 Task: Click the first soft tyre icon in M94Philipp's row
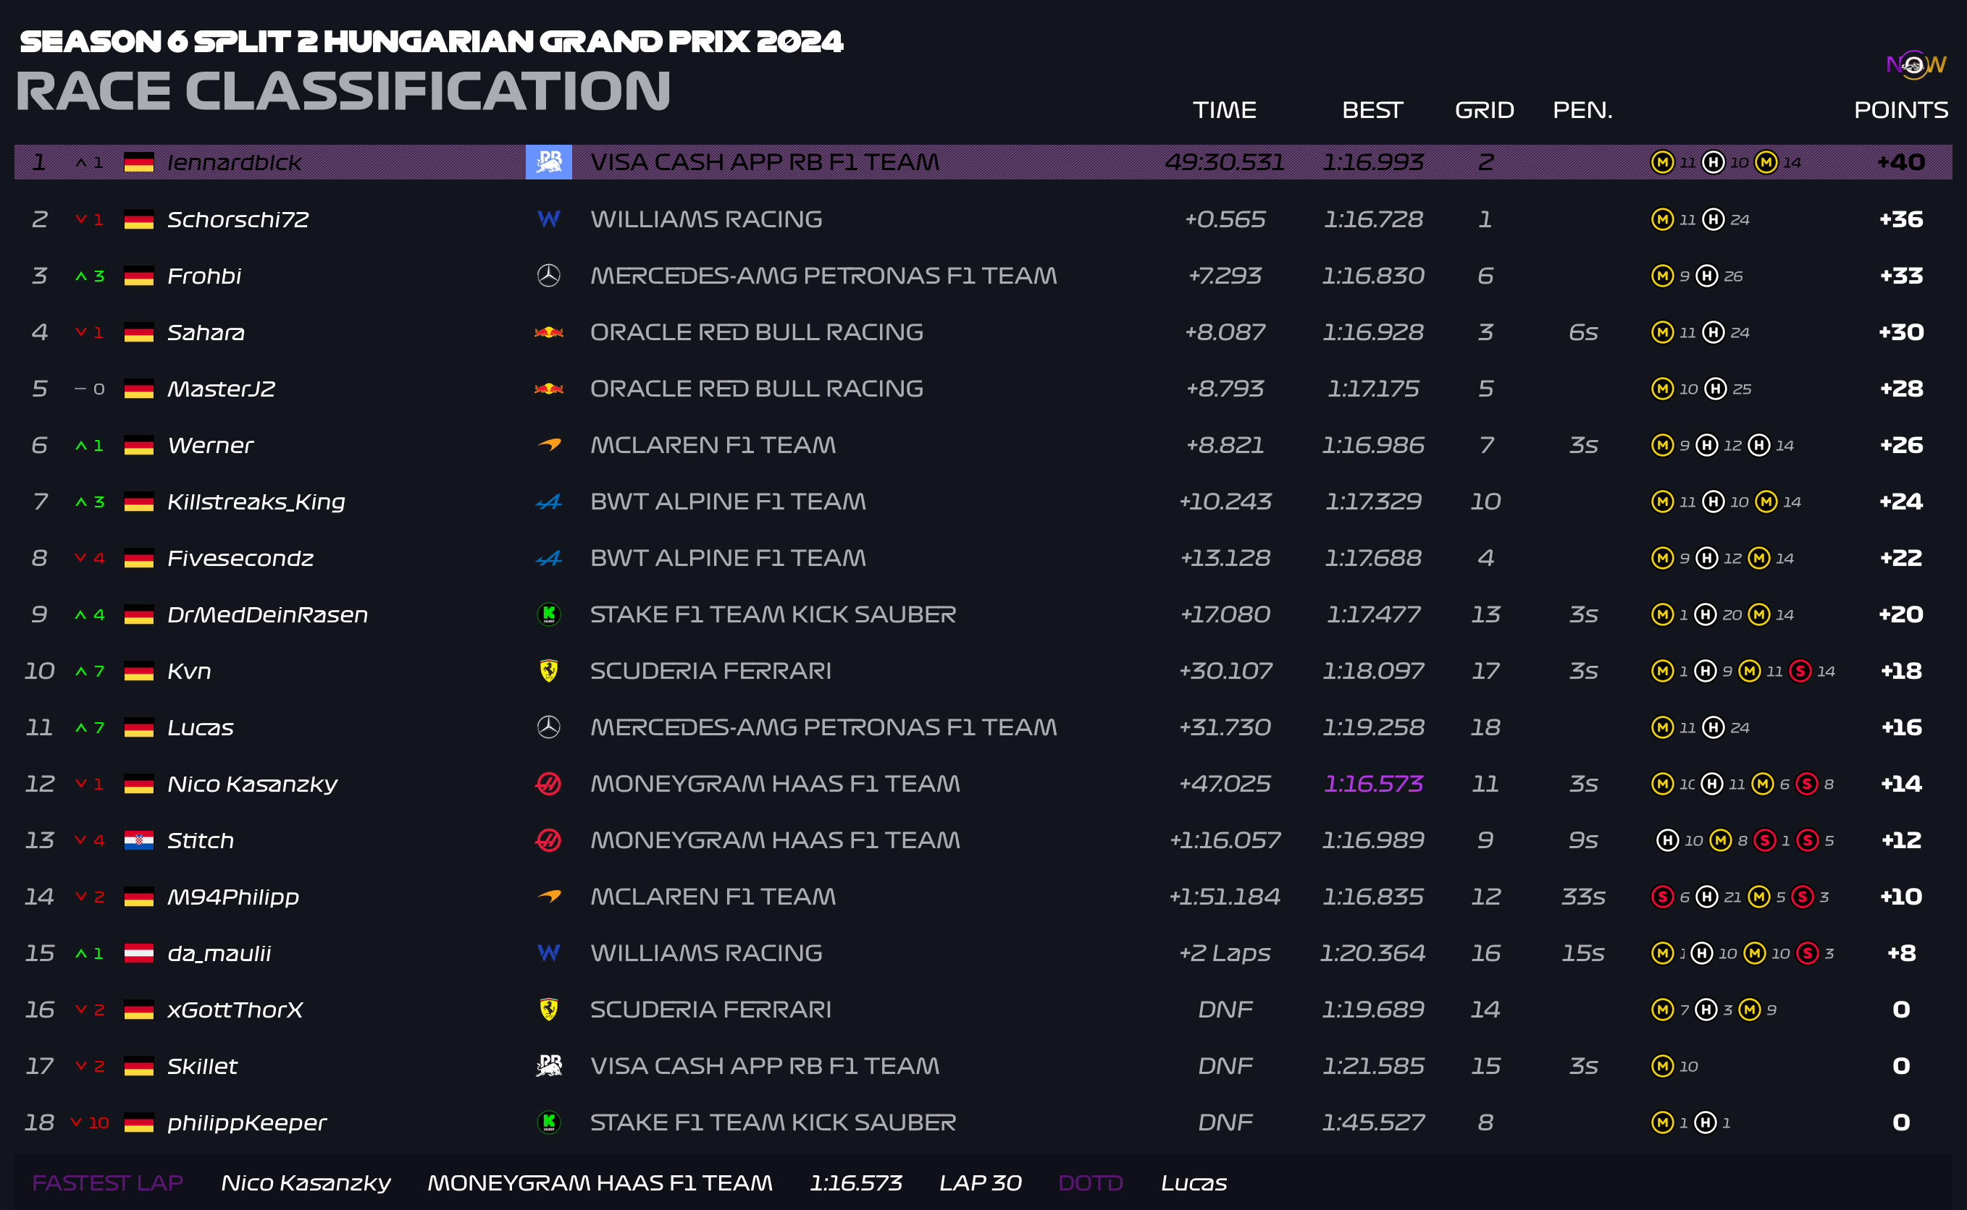(x=1662, y=897)
